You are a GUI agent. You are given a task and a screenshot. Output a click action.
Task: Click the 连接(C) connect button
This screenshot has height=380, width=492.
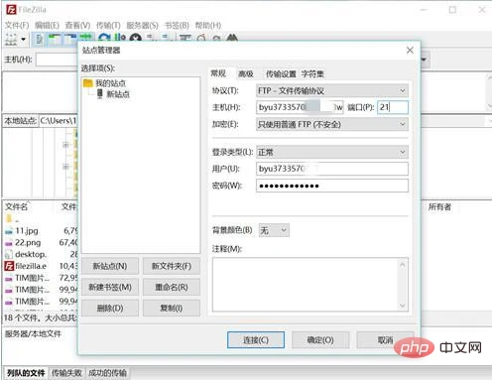coord(256,340)
